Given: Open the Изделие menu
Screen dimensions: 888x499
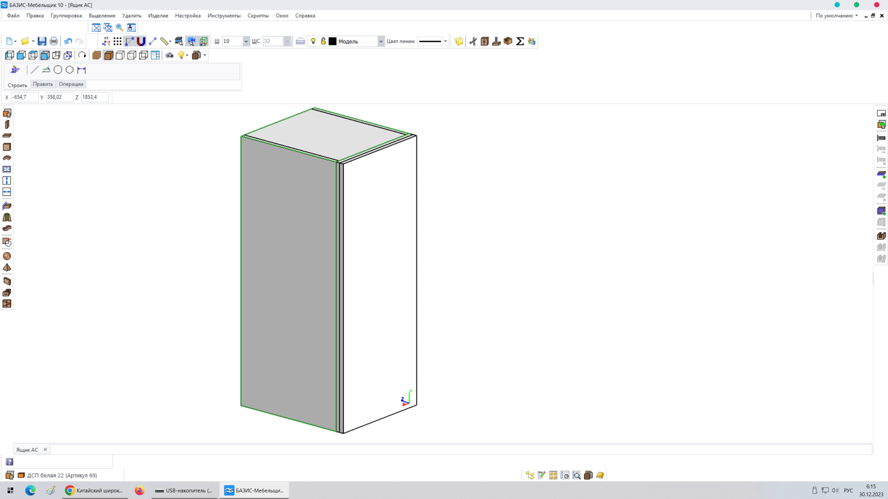Looking at the screenshot, I should pyautogui.click(x=158, y=16).
